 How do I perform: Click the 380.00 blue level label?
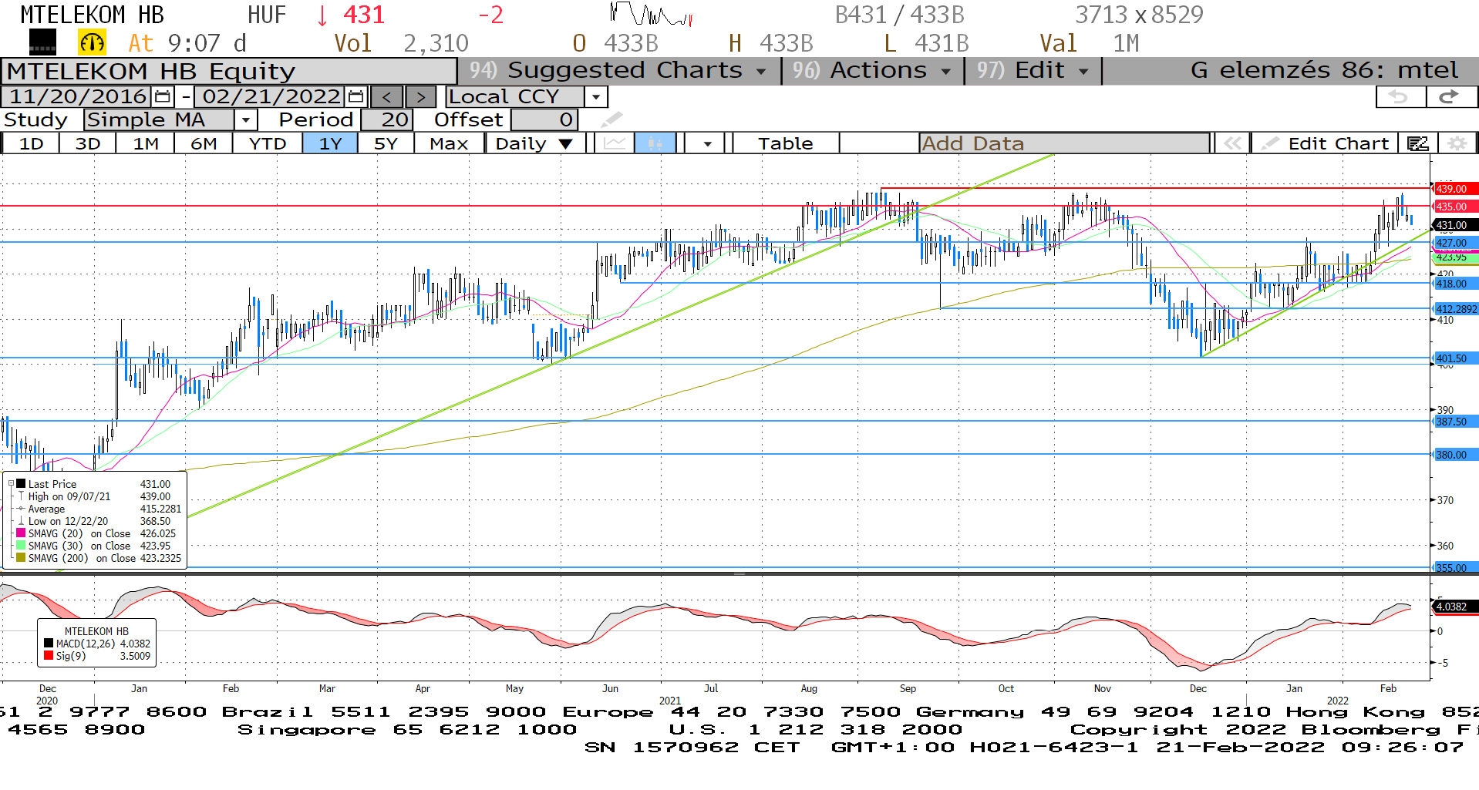coord(1455,455)
